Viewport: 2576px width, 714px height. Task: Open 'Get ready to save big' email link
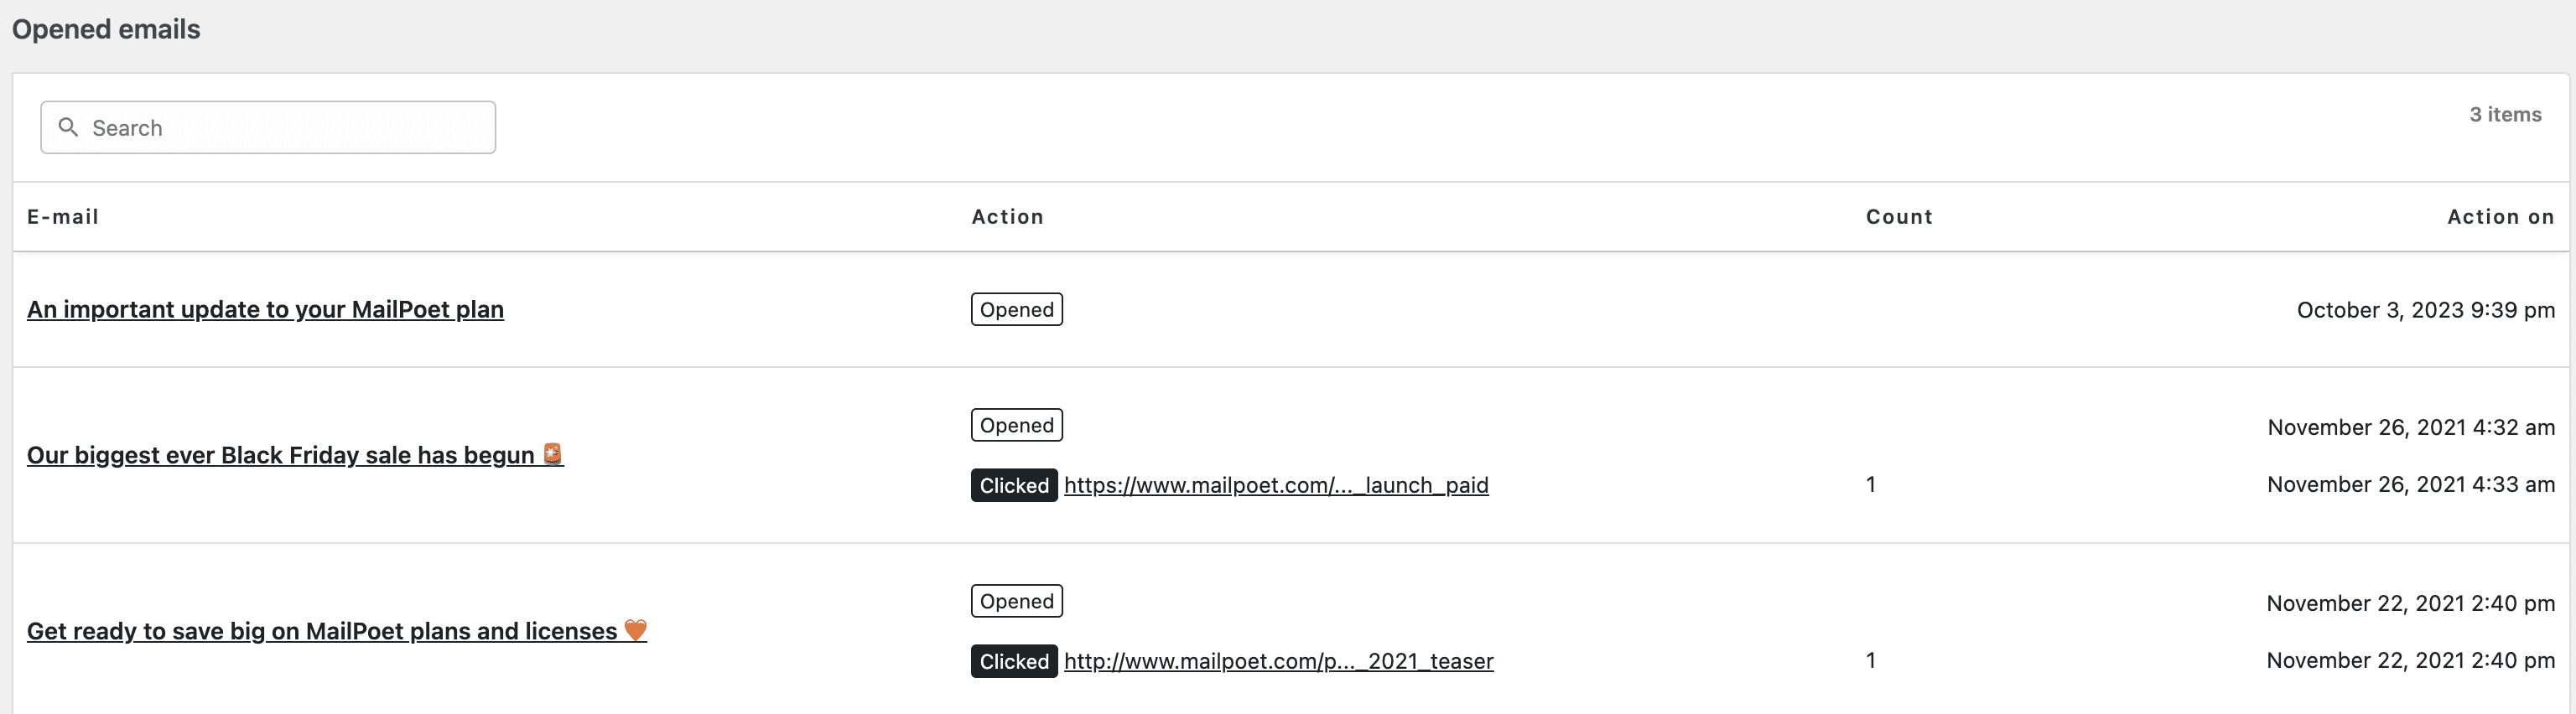[x=321, y=632]
